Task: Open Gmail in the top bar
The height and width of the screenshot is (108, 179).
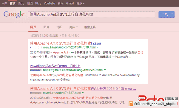Action: click(70, 3)
